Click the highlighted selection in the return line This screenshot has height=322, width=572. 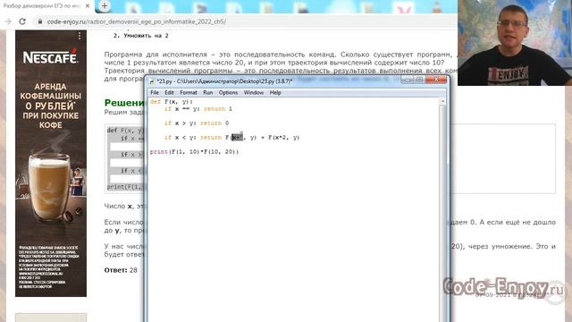click(x=237, y=137)
